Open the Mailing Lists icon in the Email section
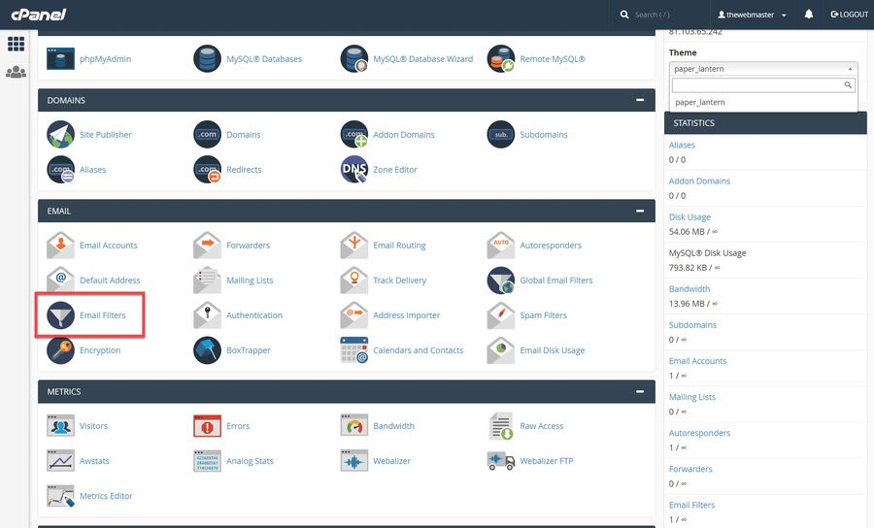 pos(207,280)
